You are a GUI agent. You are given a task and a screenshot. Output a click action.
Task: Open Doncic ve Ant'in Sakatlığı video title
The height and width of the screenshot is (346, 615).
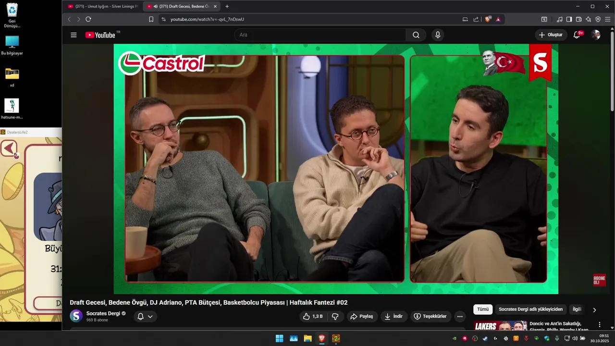coord(559,326)
